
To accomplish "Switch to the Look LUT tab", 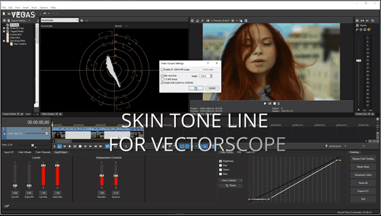I will [x=250, y=152].
